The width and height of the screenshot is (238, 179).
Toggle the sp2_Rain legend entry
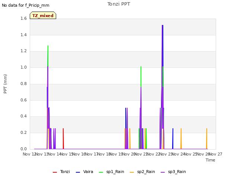click(x=142, y=172)
